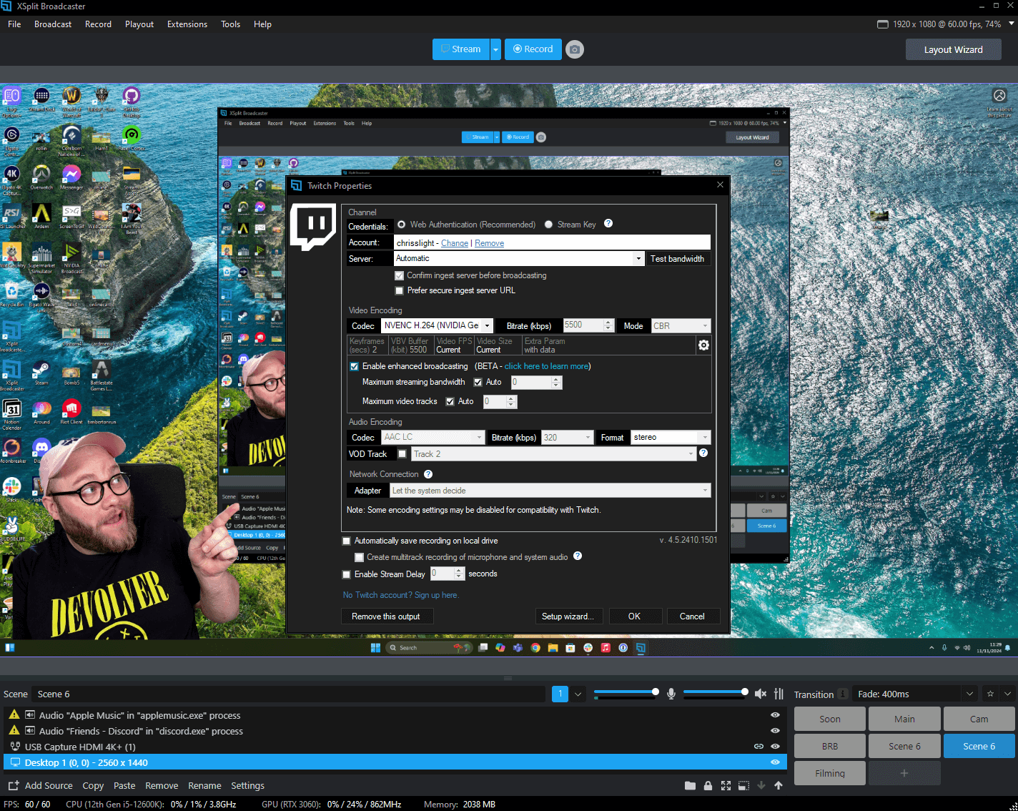Open the Stream button dropdown arrow

(x=495, y=49)
